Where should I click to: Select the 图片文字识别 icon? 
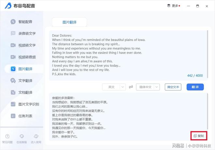pos(13,104)
